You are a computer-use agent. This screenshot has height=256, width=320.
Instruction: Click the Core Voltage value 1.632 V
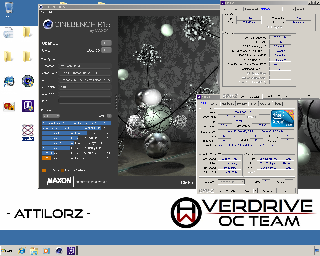coord(261,125)
